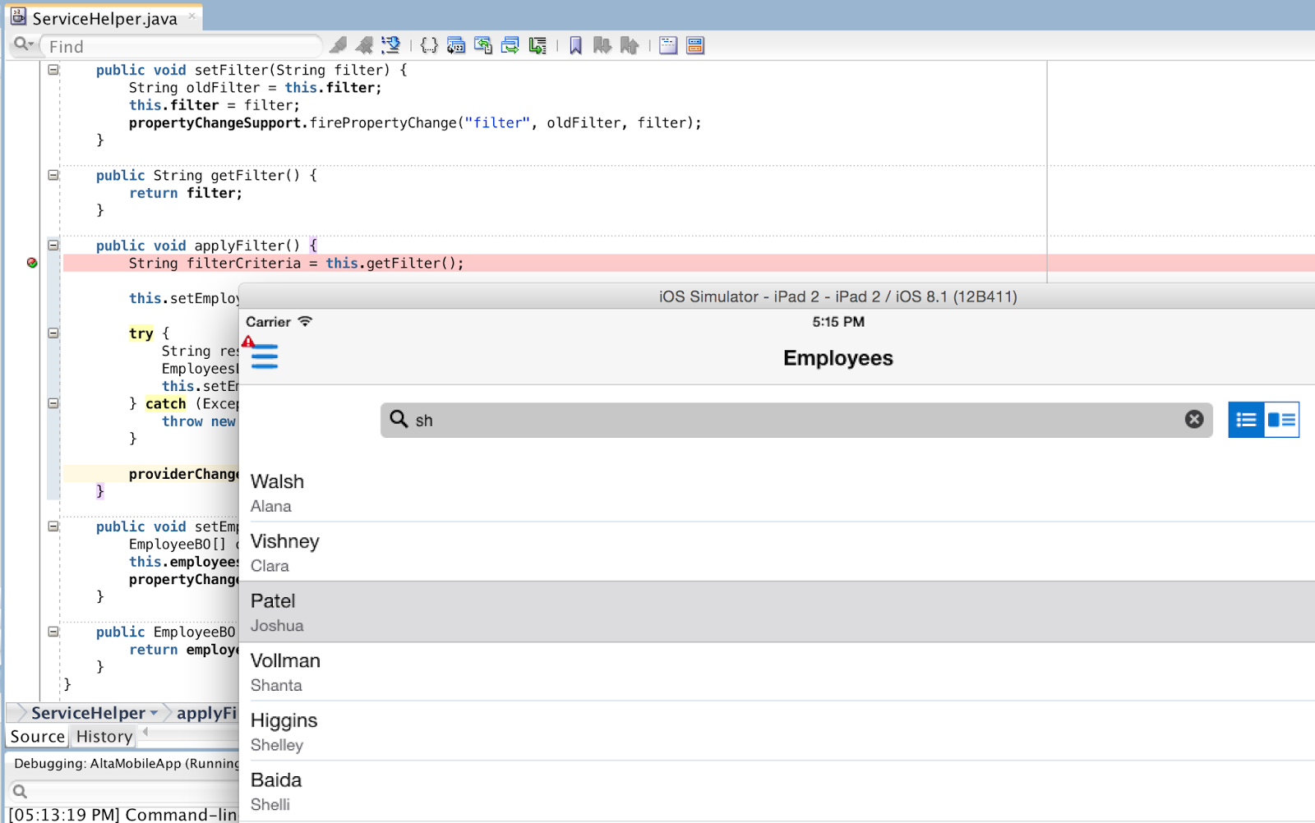Open hamburger menu in iOS Simulator
Screen dimensions: 1315x823
[265, 356]
